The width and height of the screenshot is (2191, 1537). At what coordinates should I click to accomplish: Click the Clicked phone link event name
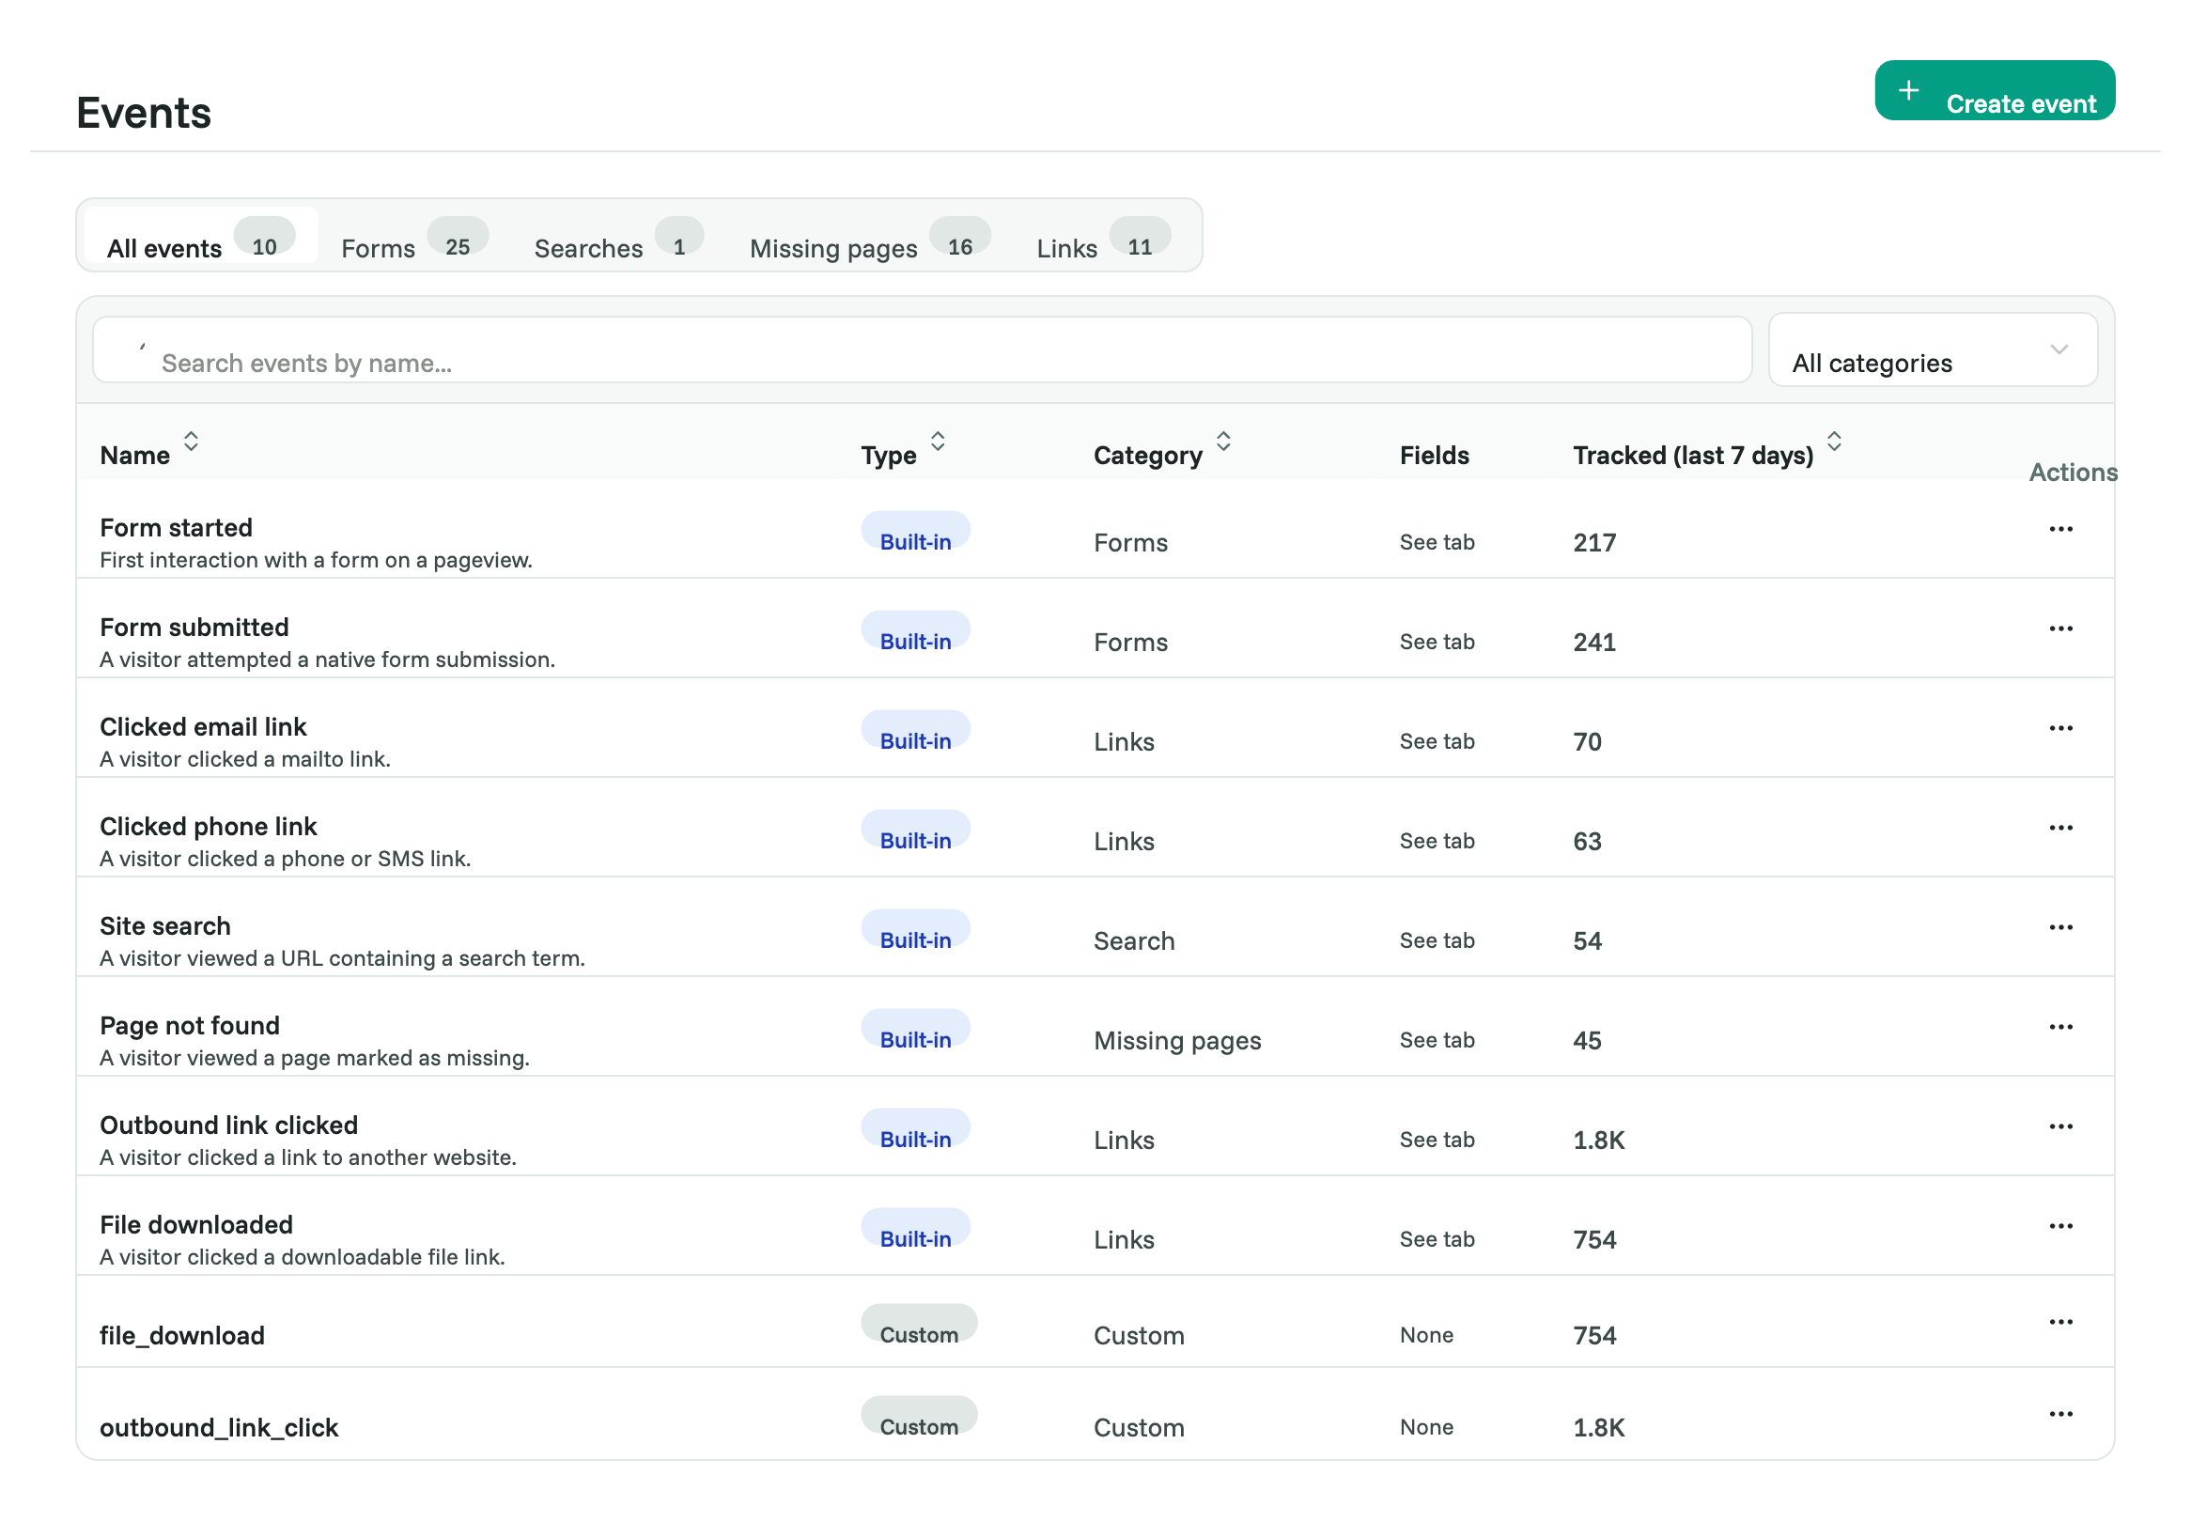pyautogui.click(x=208, y=826)
